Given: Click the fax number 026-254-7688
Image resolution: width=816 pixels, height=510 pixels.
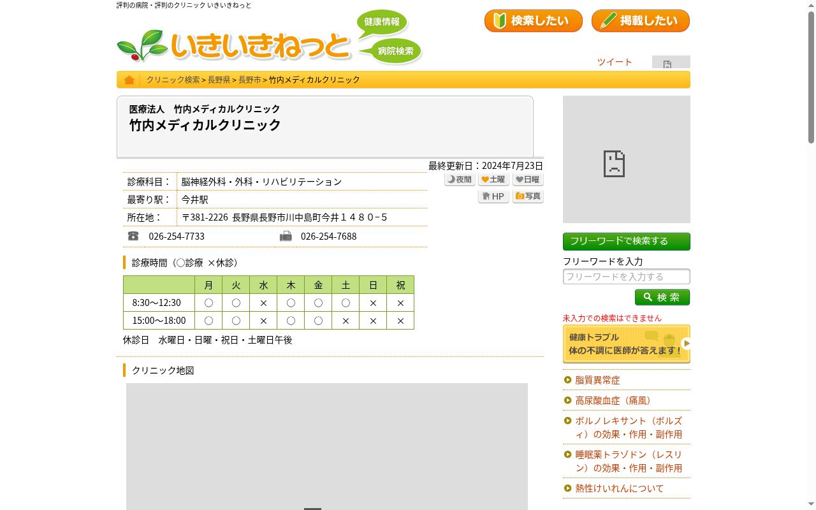Looking at the screenshot, I should (329, 237).
